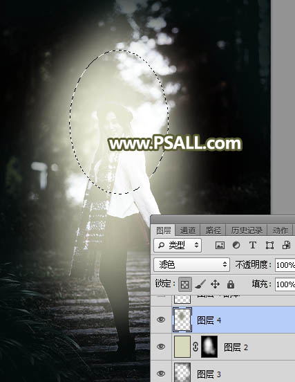295x382 pixels.
Task: Hide 图层 3 with eye icon
Action: pyautogui.click(x=161, y=374)
